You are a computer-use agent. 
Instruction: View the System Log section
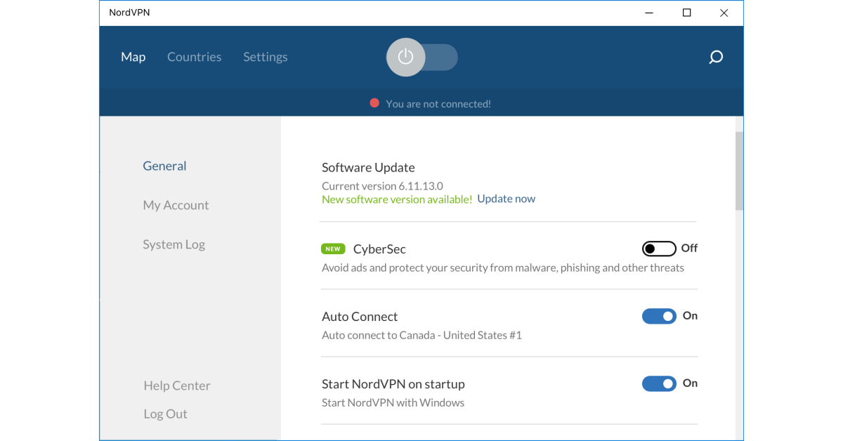174,244
